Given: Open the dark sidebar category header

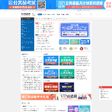Looking at the screenshot, I should coord(27,19).
